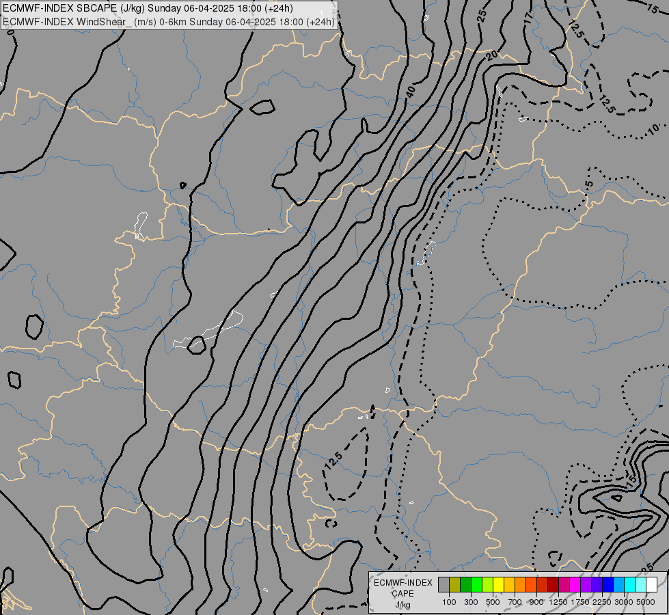This screenshot has height=615, width=669.
Task: Click the legend tick label 1750
Action: 580,602
